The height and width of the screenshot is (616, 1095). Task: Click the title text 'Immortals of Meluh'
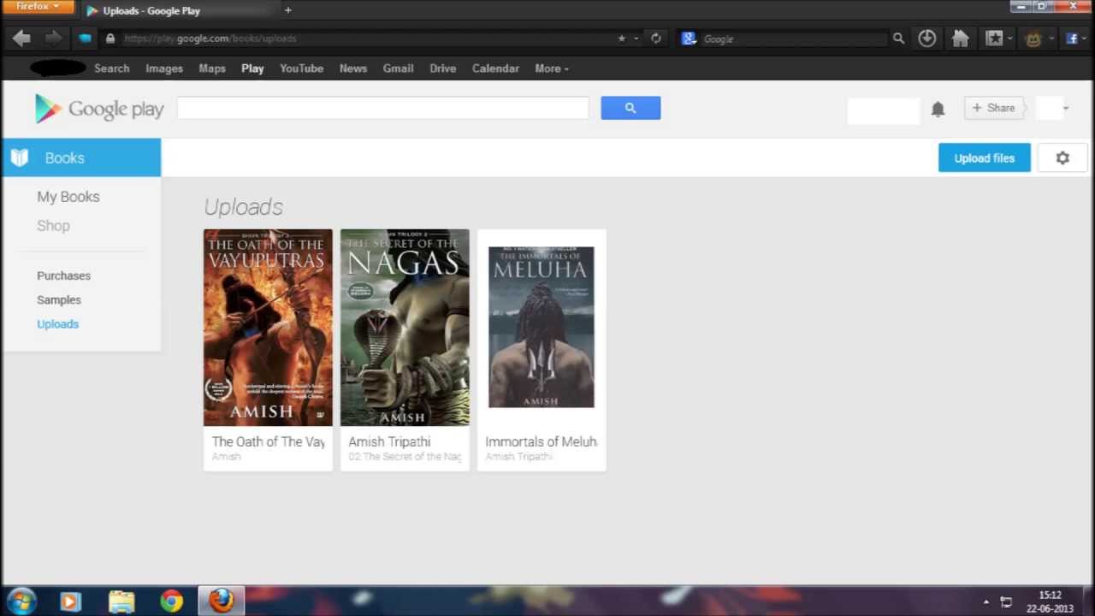[541, 441]
